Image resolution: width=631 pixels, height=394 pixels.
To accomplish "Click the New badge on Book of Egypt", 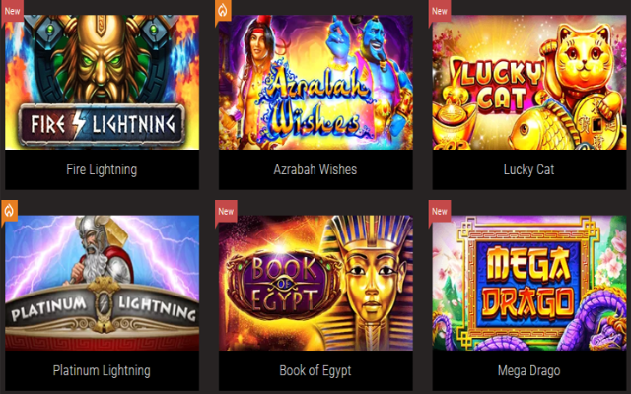I will tap(226, 211).
